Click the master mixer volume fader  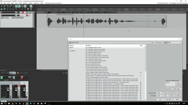pyautogui.click(x=8, y=90)
